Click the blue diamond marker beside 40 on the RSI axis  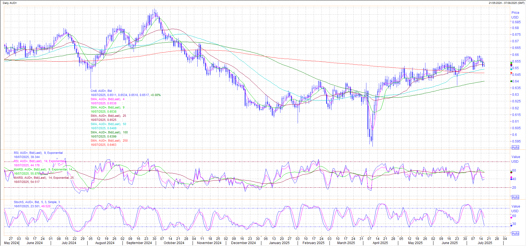[x=511, y=179]
